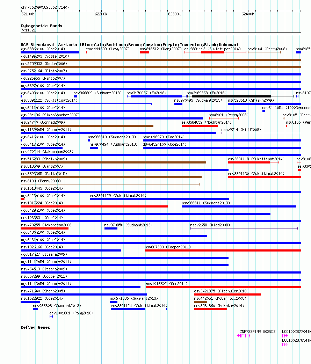This screenshot has height=364, width=311.
Task: Click nssv9714 (Kidd2008) inversion label
Action: point(241,130)
